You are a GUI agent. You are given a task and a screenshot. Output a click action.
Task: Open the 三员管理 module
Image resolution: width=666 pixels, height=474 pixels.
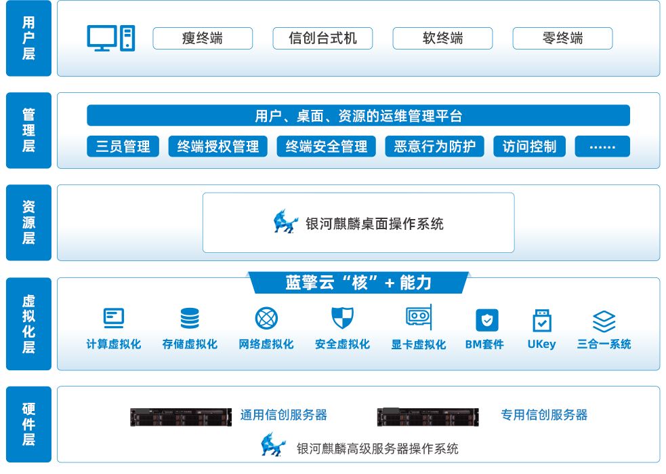point(123,146)
